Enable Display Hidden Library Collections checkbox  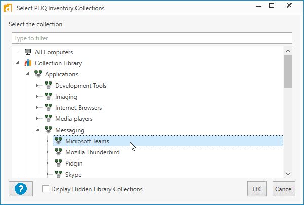[x=46, y=189]
